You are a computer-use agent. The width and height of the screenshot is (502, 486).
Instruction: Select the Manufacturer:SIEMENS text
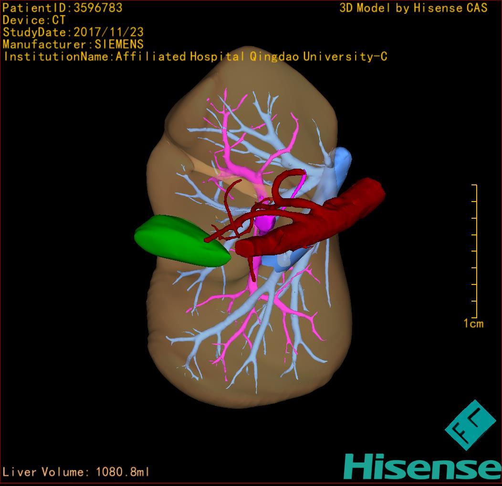point(73,44)
